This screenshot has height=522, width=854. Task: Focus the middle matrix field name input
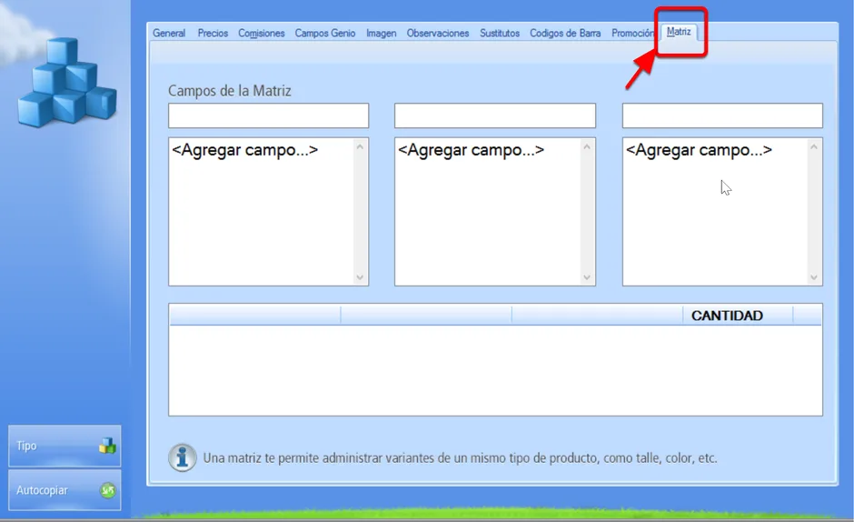click(495, 115)
